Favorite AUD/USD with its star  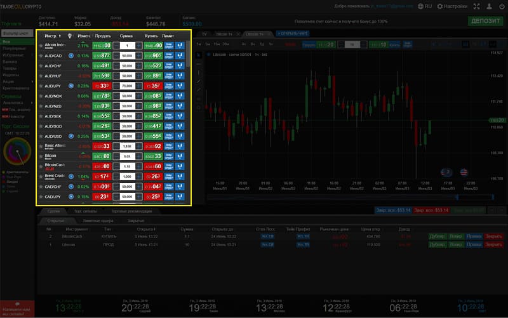[41, 136]
